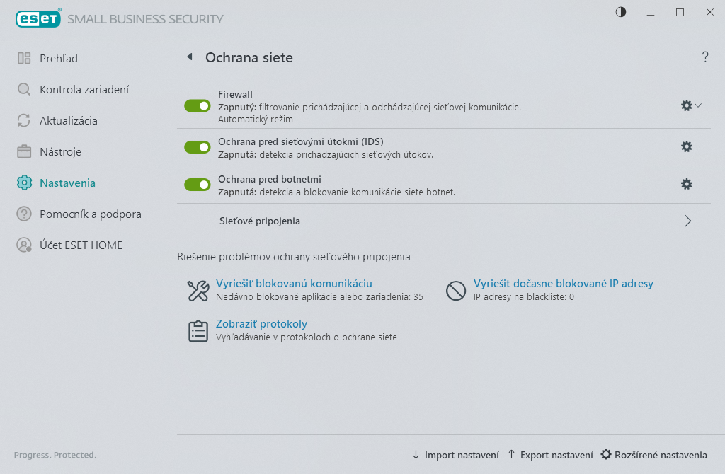
Task: Expand Sieťové pripojenia via the chevron arrow
Action: tap(687, 221)
